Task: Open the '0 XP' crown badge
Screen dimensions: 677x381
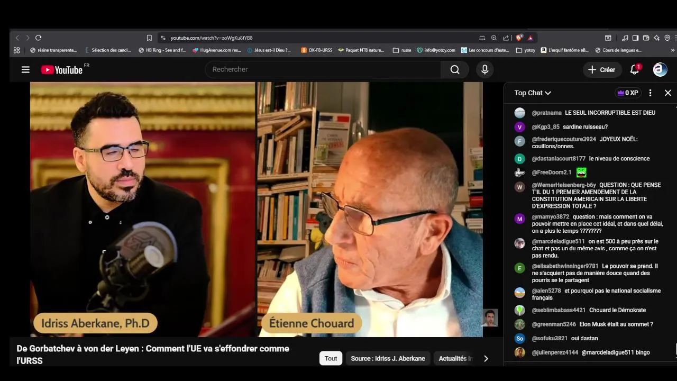Action: click(628, 93)
